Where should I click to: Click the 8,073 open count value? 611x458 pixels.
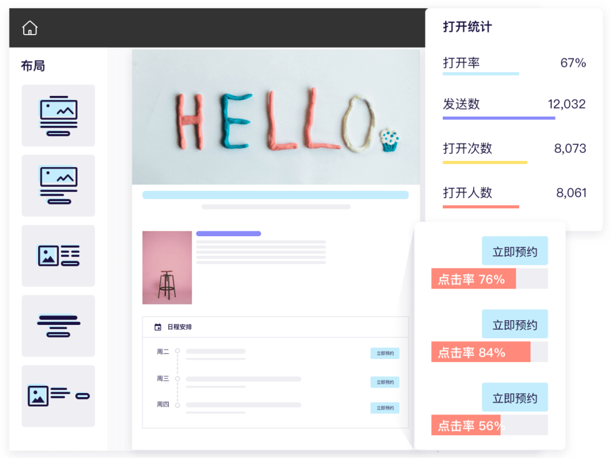pyautogui.click(x=570, y=148)
